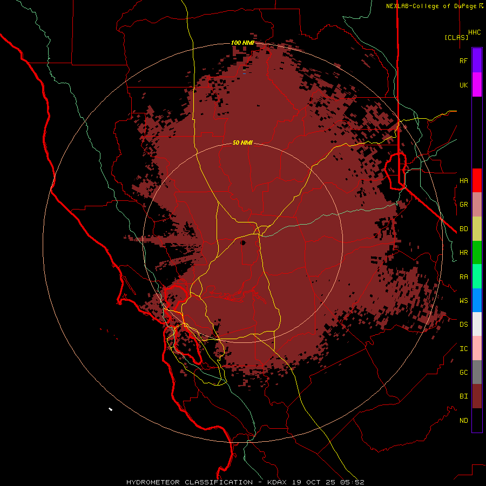Select the WS legend label
Viewport: 486px width, 486px height.
point(463,301)
